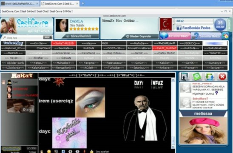
Task: Click the bottle icon before Ses ayarları
Action: tap(92, 151)
